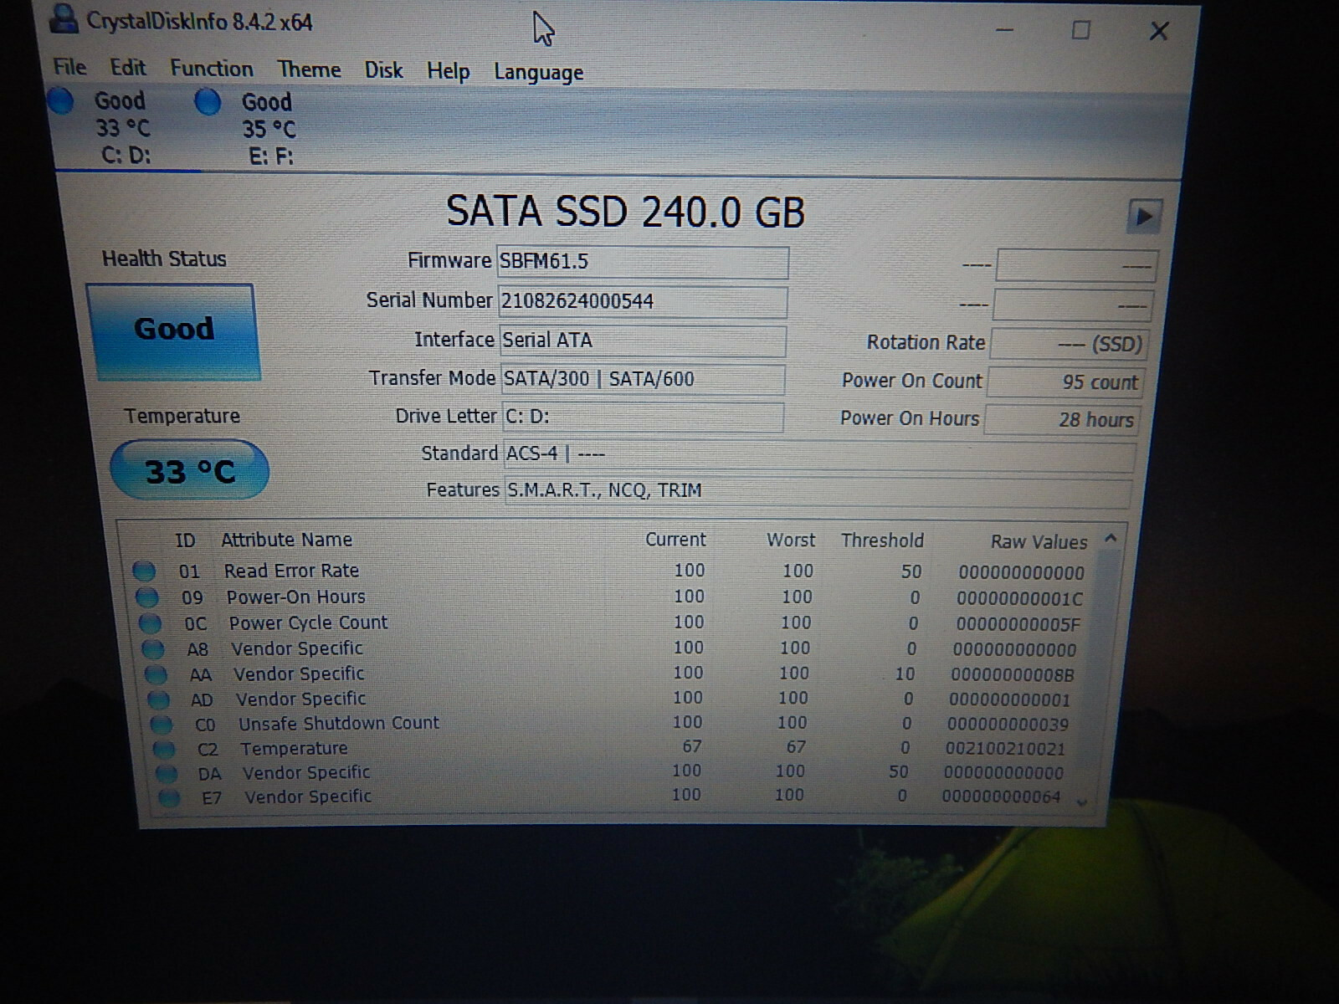Click the Current column header
1339x1004 pixels.
tap(675, 540)
